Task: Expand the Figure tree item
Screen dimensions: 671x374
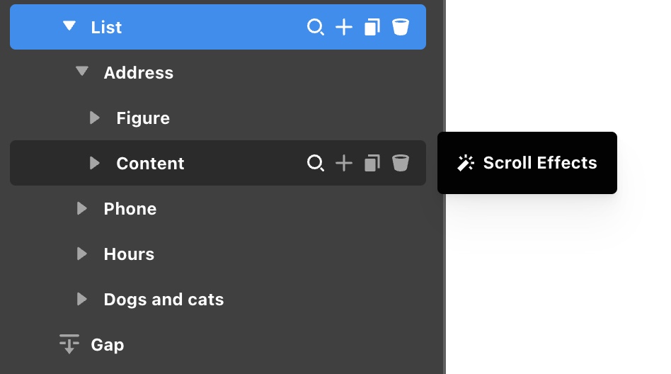Action: click(x=95, y=118)
